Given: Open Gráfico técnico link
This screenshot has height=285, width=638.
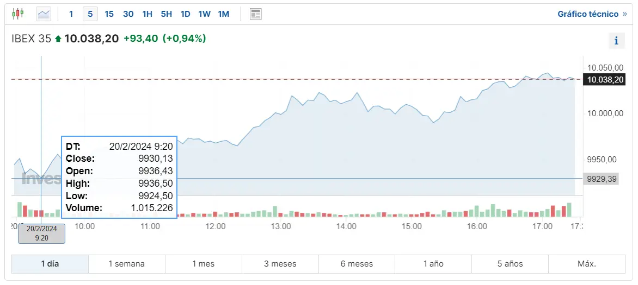Looking at the screenshot, I should coord(592,14).
